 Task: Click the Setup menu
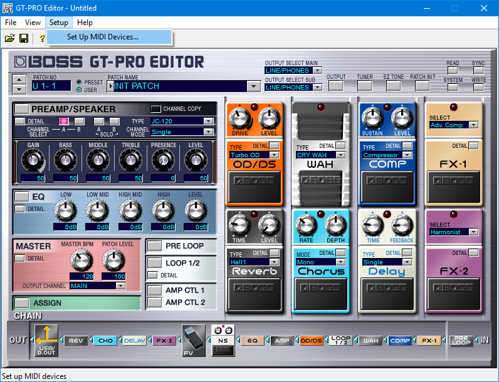pyautogui.click(x=59, y=23)
